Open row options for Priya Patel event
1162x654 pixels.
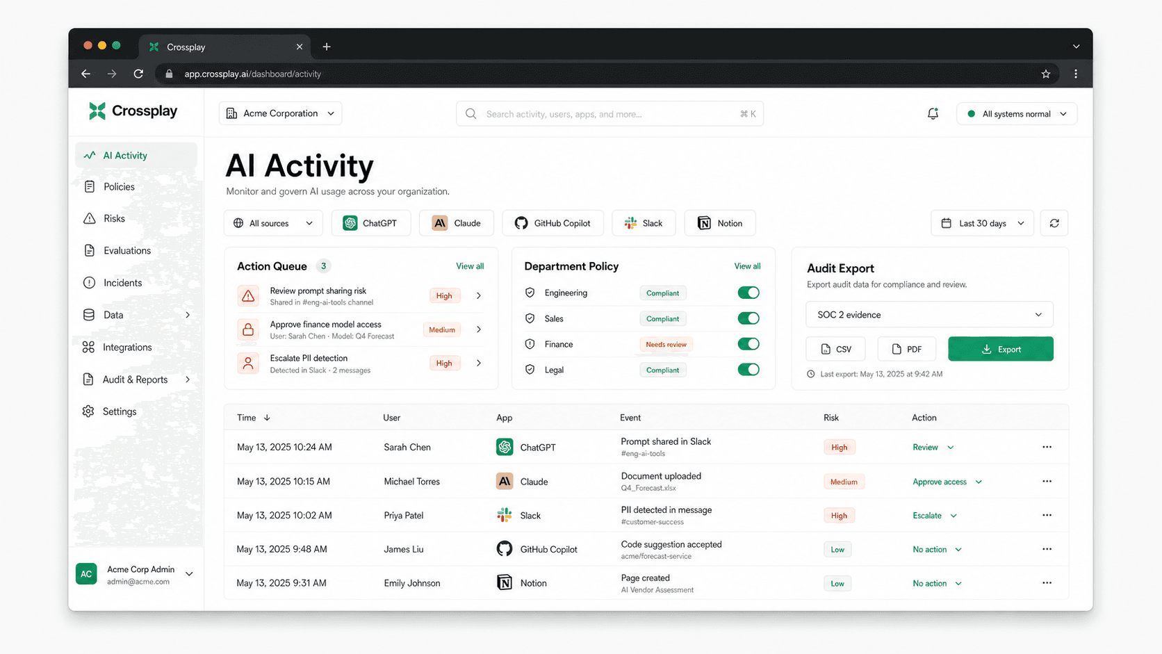point(1047,515)
